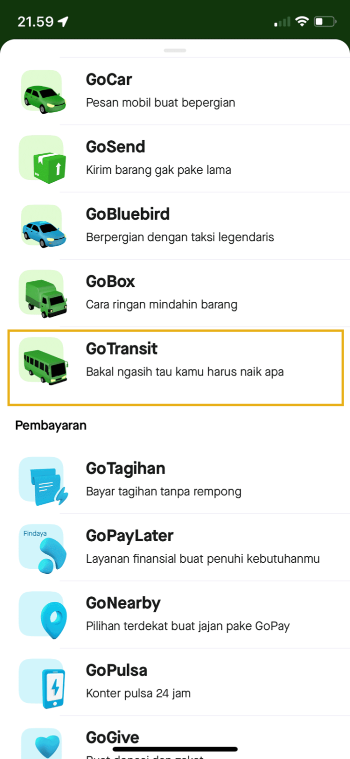Screen dimensions: 350x759
Task: Collapse the sheet using the drag handle
Action: tap(175, 50)
